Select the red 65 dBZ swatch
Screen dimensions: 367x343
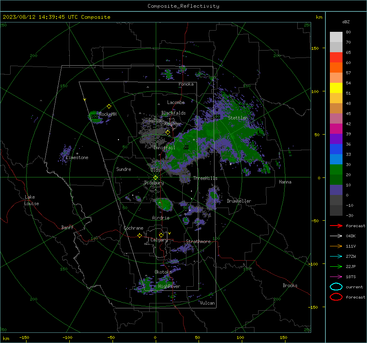[x=336, y=58]
